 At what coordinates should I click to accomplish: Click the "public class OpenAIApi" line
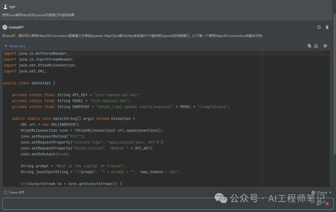29,83
